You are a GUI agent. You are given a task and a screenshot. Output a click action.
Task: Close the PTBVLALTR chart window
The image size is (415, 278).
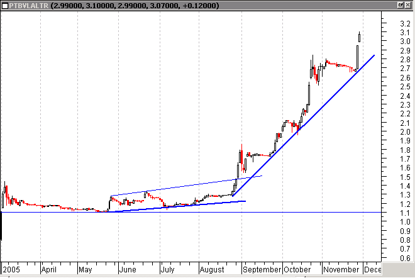click(x=408, y=5)
